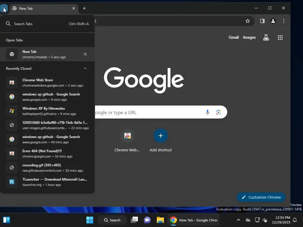Reopen windows xp github search closed 9 mins ago
Image resolution: width=303 pixels, height=227 pixels.
tap(47, 97)
